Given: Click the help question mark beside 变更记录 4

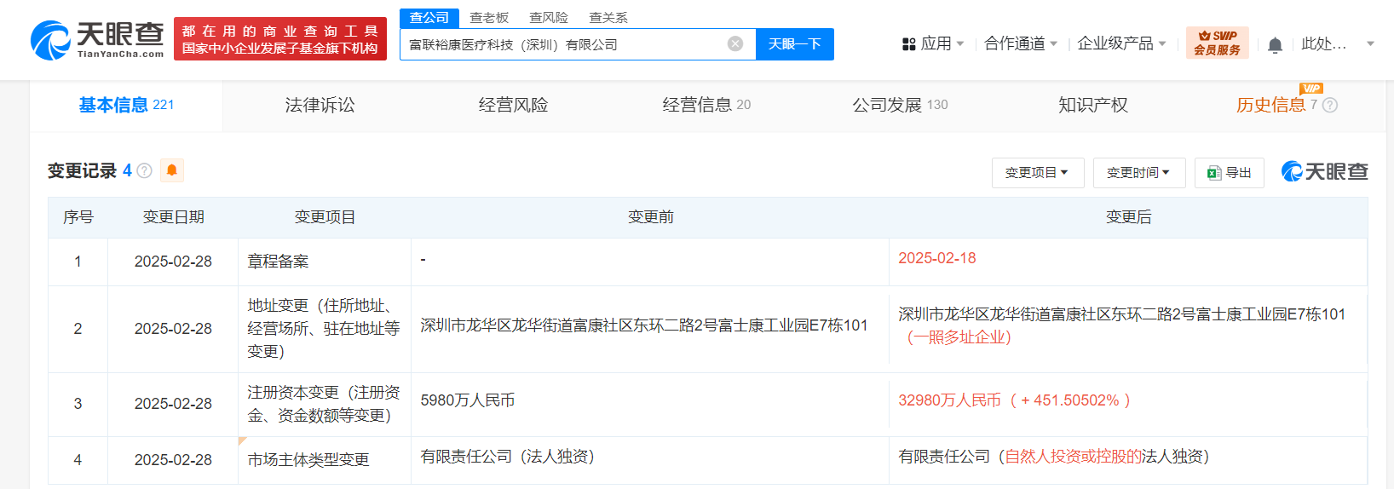Looking at the screenshot, I should [144, 171].
